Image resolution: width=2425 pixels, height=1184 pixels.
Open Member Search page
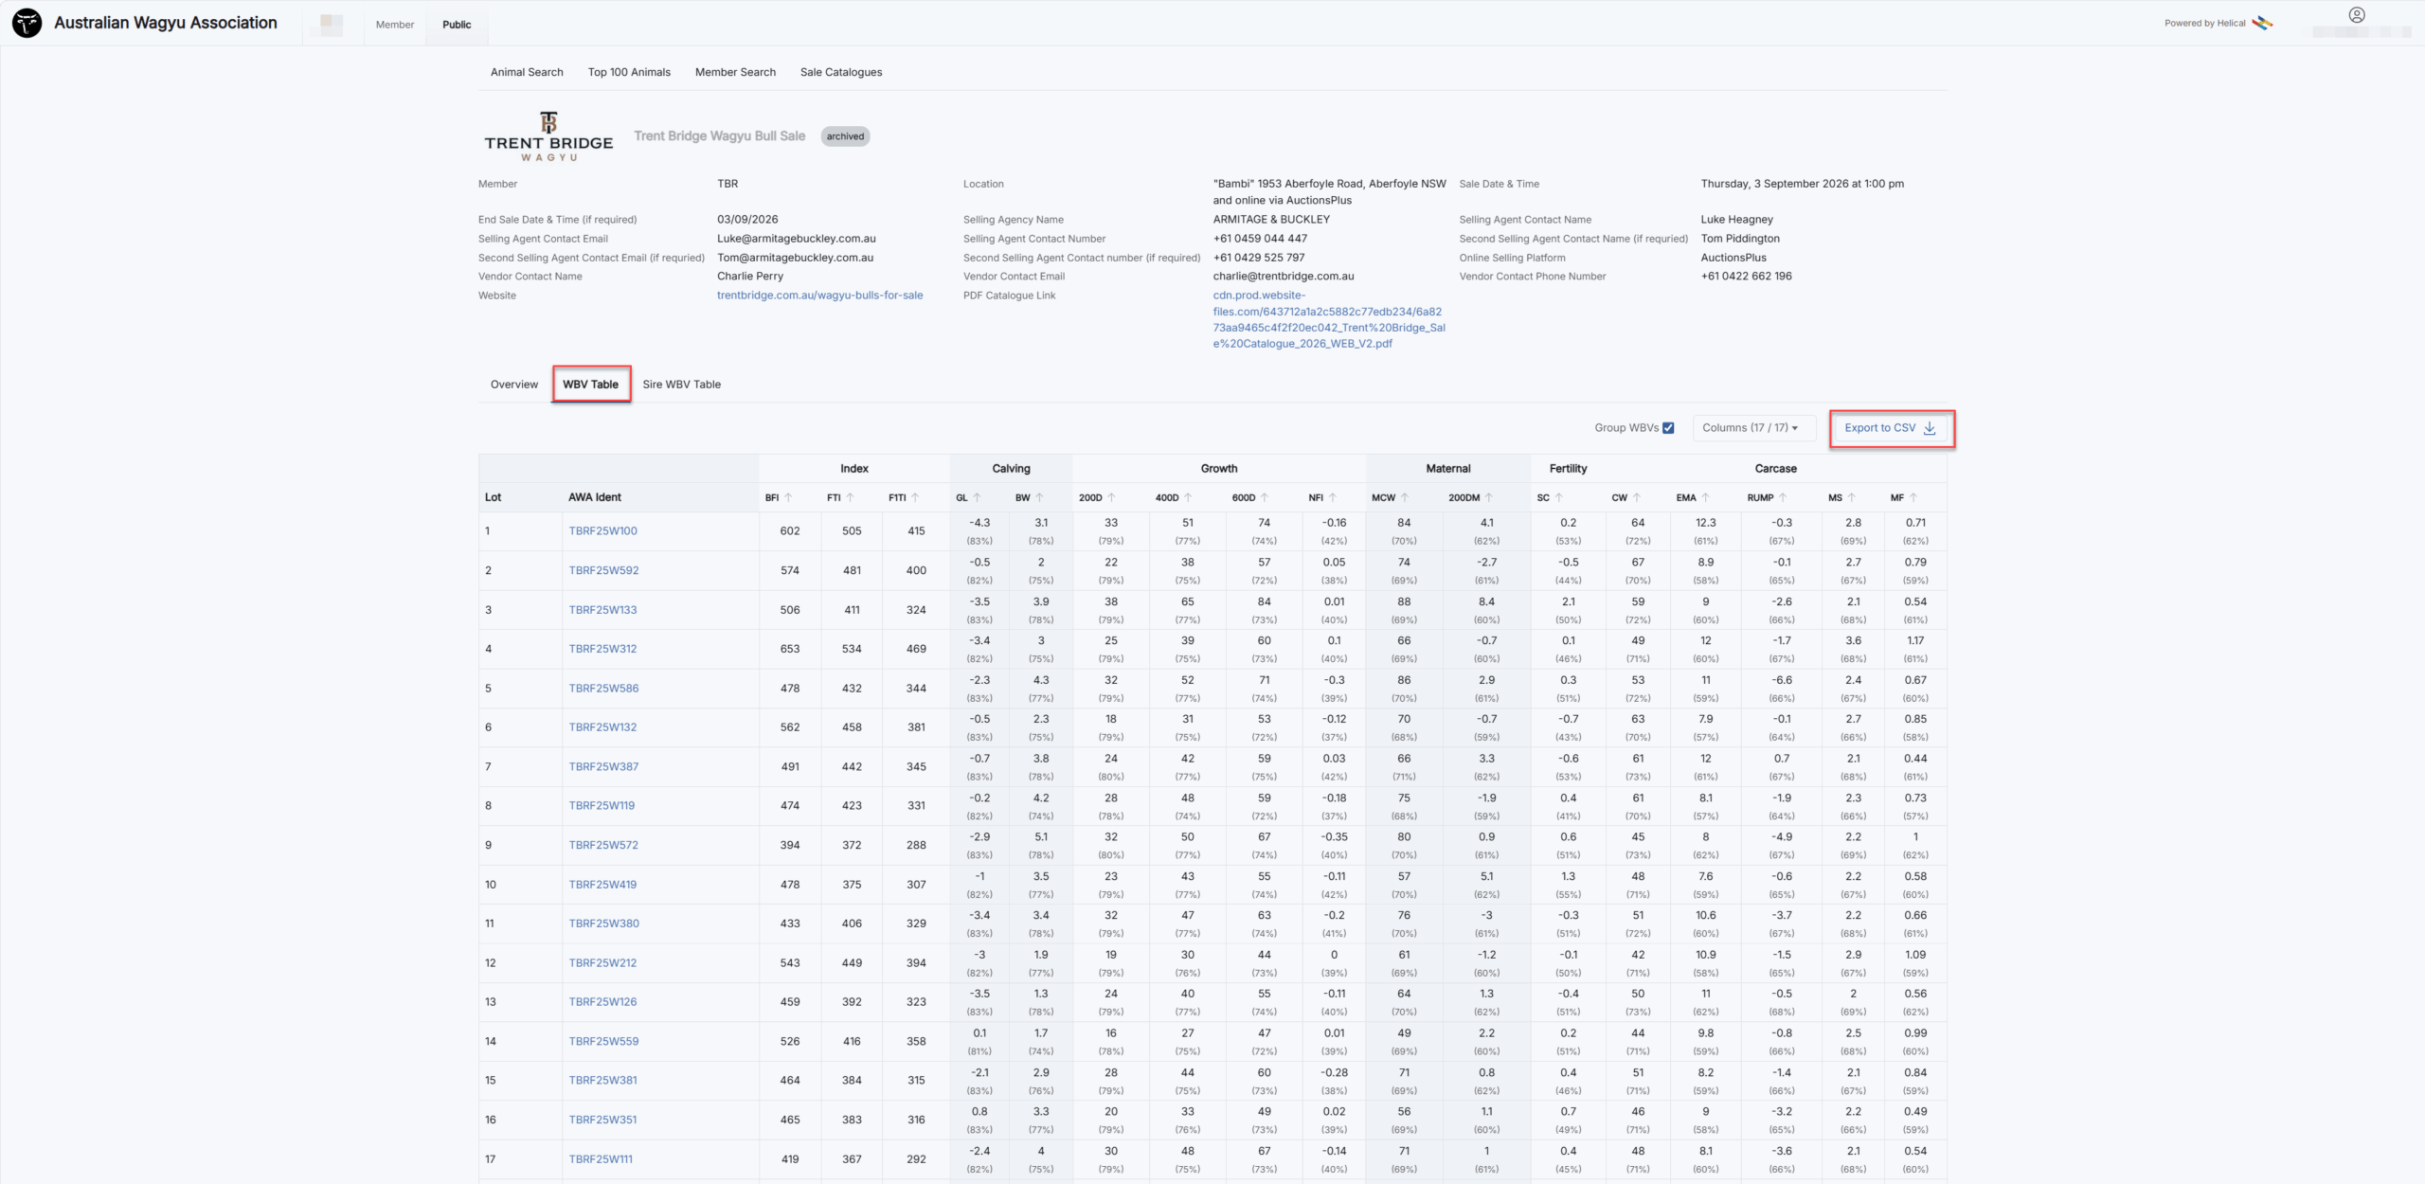(735, 72)
